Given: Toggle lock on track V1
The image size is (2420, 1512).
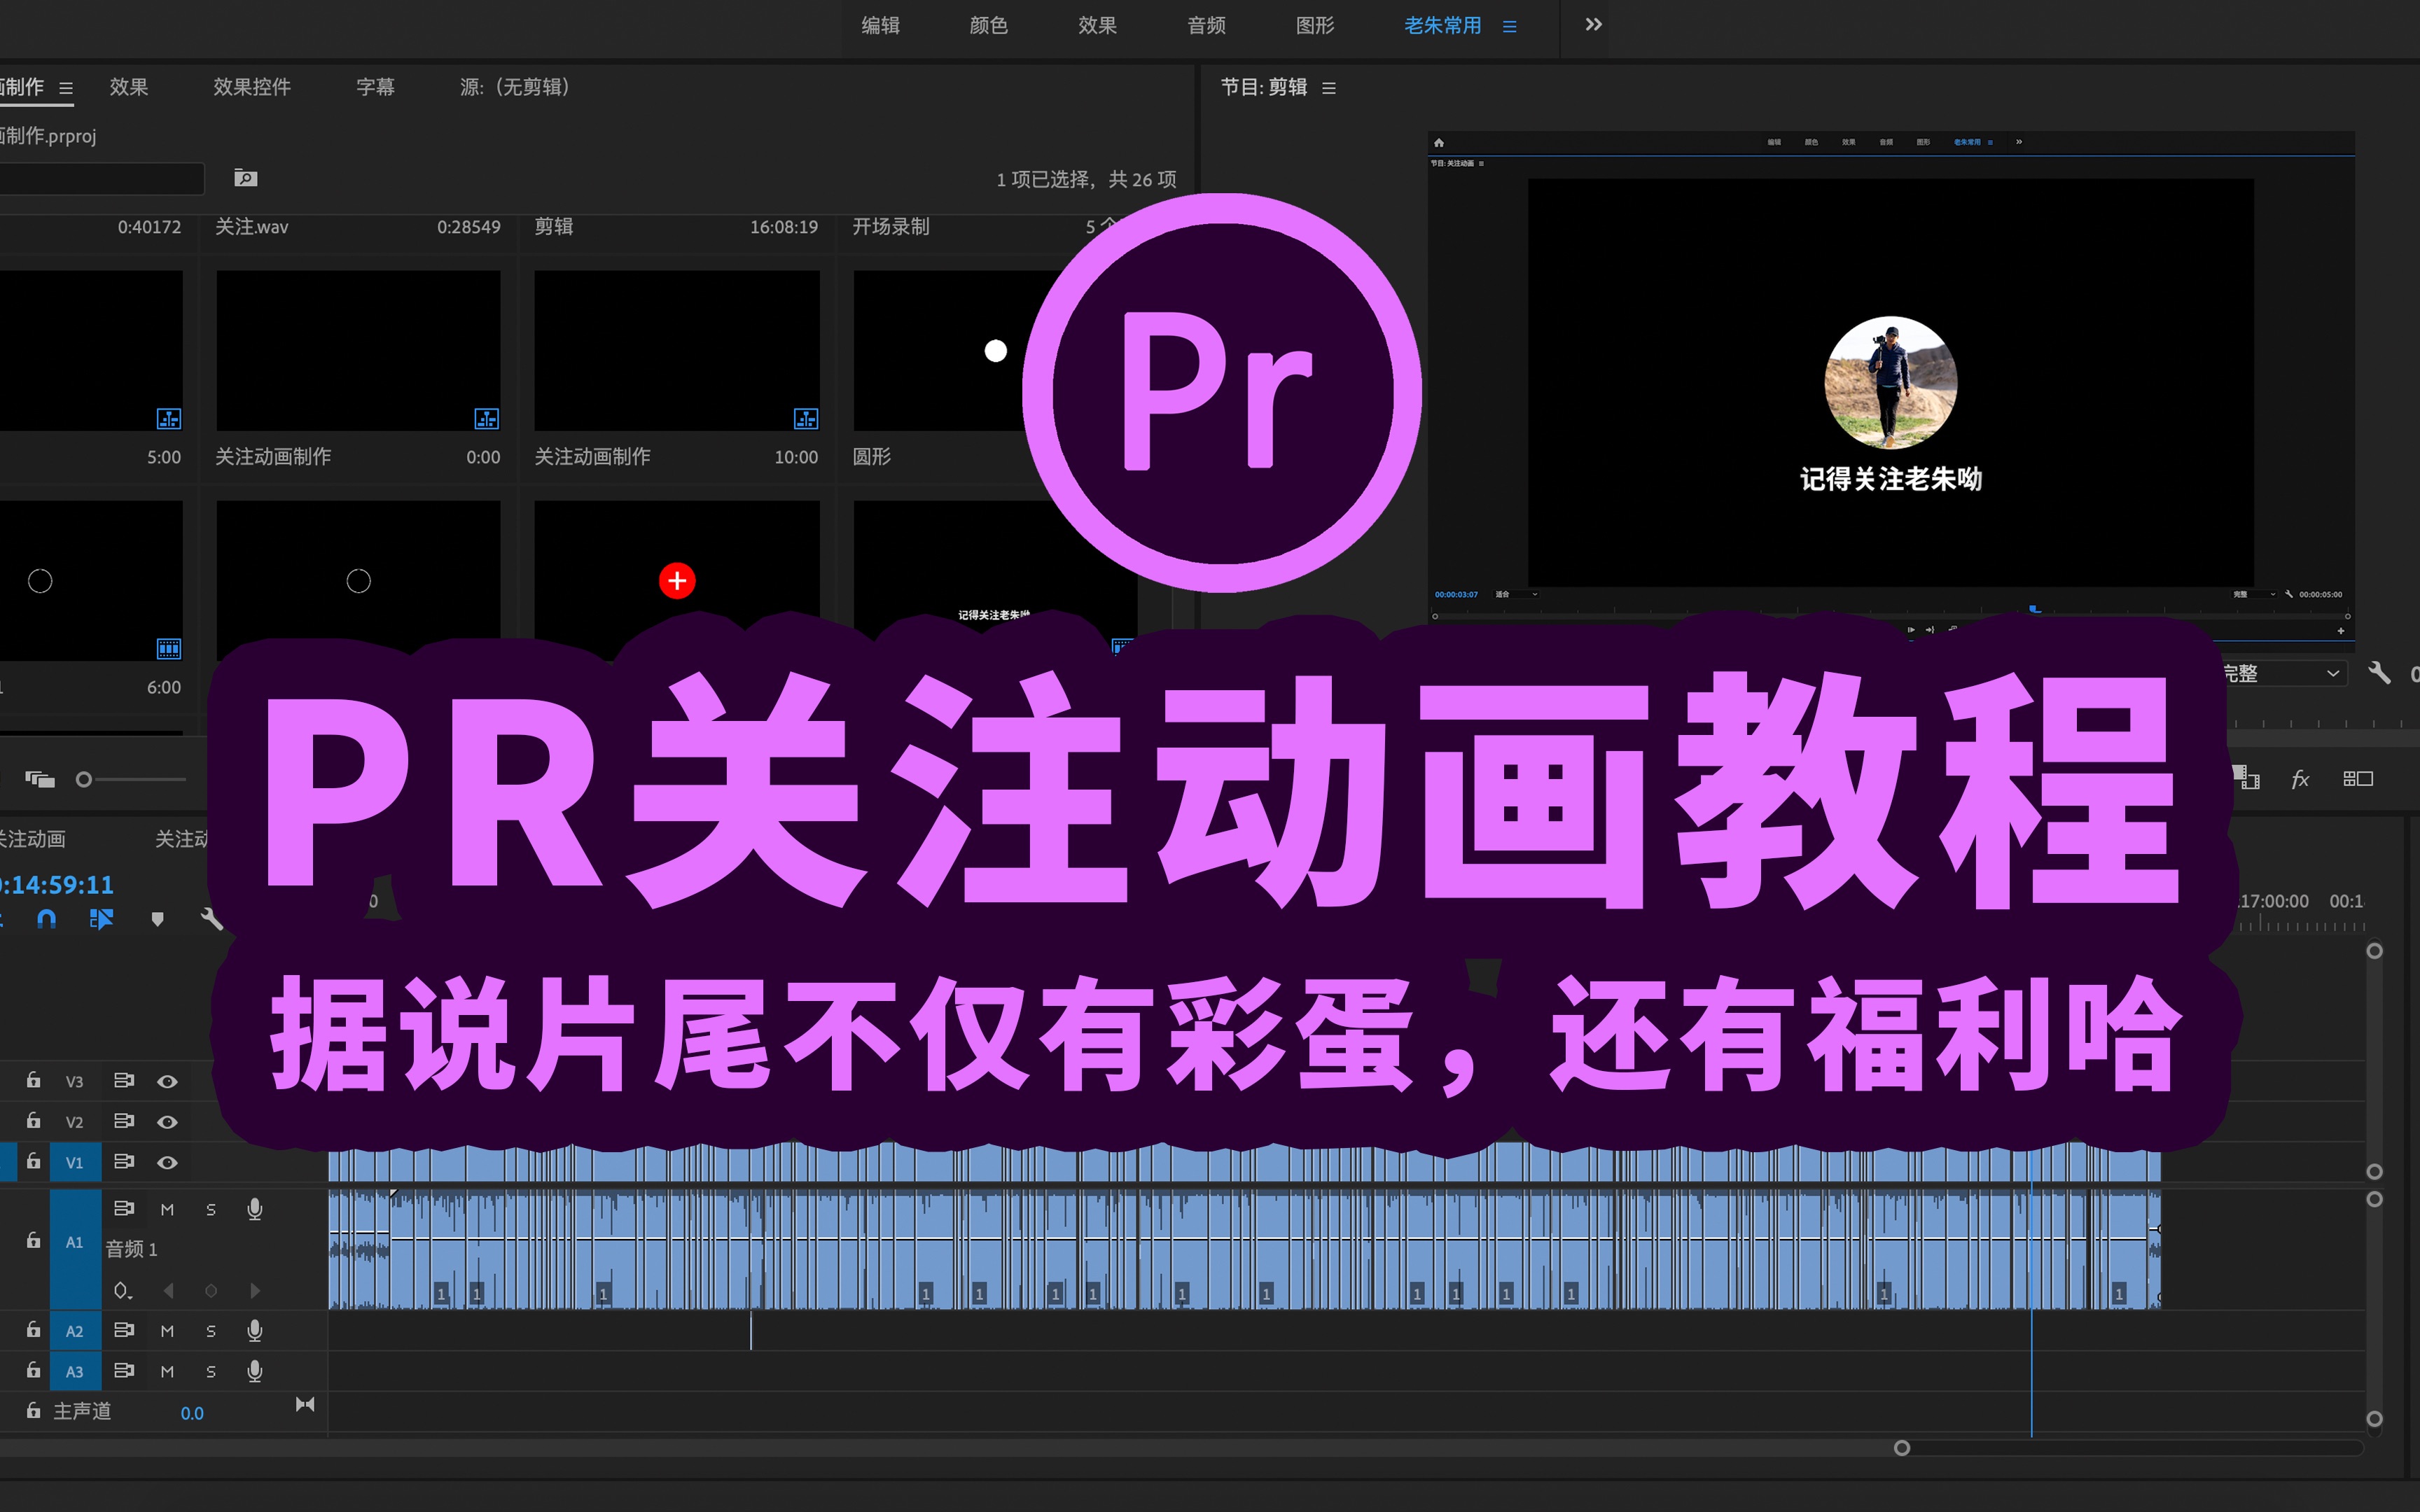Looking at the screenshot, I should point(33,1161).
